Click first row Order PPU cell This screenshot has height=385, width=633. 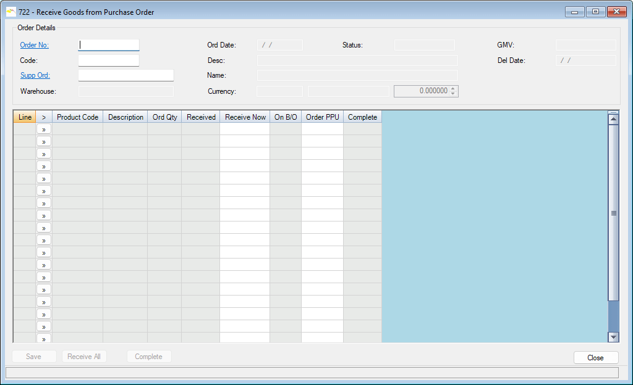tap(322, 129)
